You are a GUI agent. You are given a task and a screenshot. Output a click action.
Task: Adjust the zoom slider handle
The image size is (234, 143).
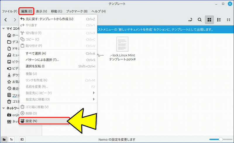(221, 139)
